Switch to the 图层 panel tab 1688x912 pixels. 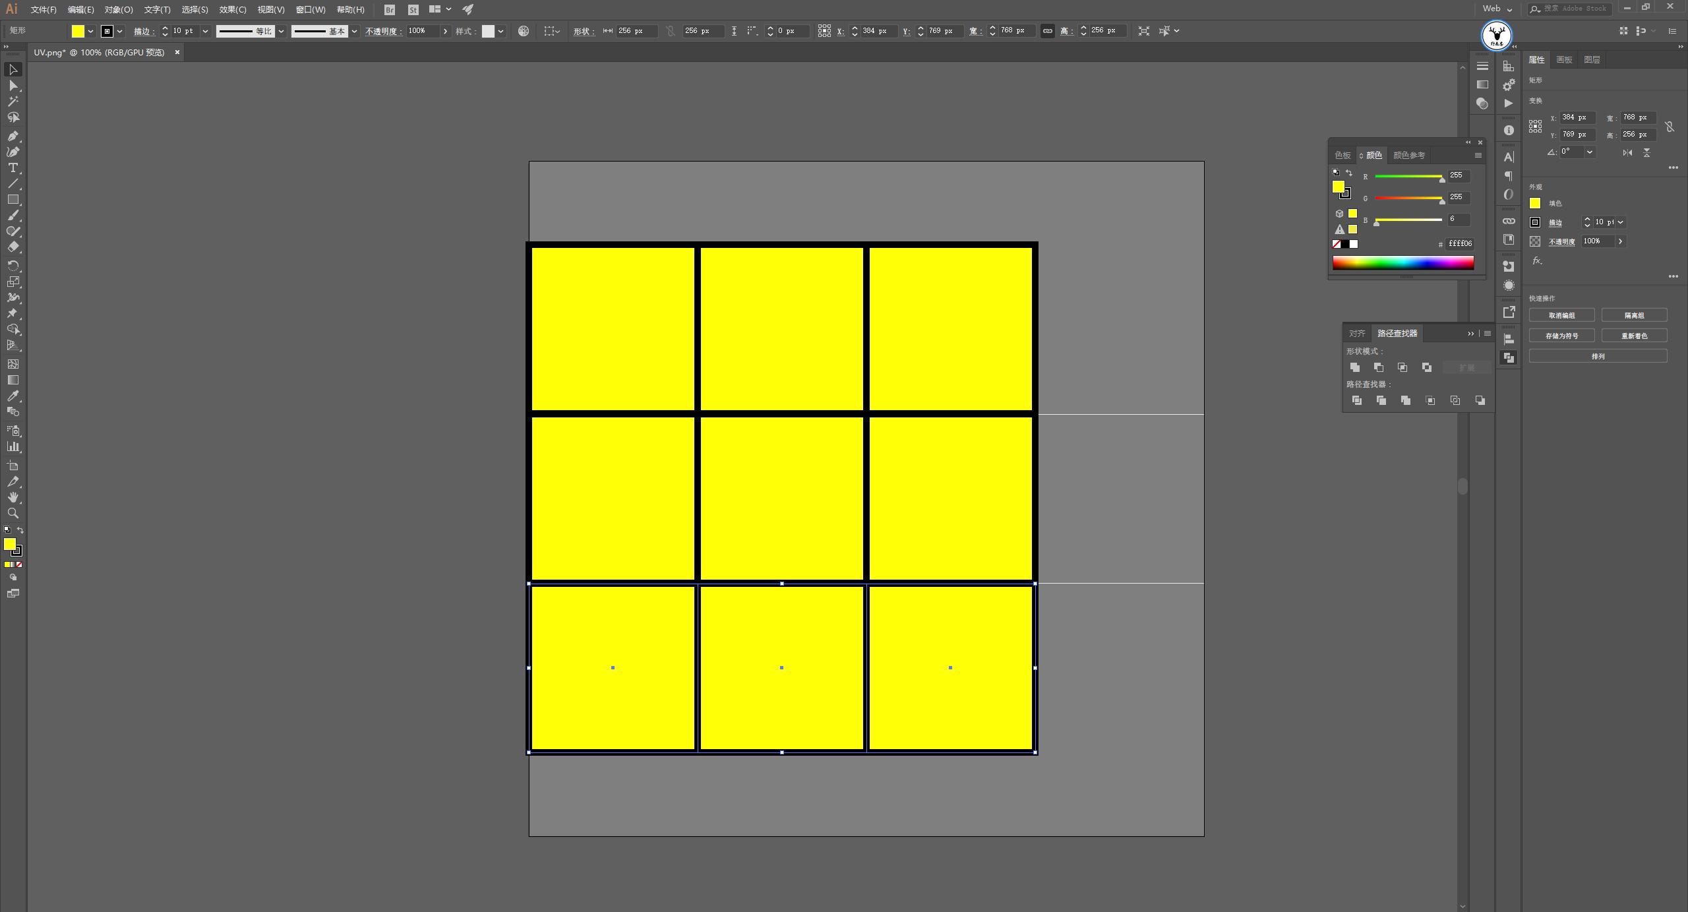[x=1592, y=59]
